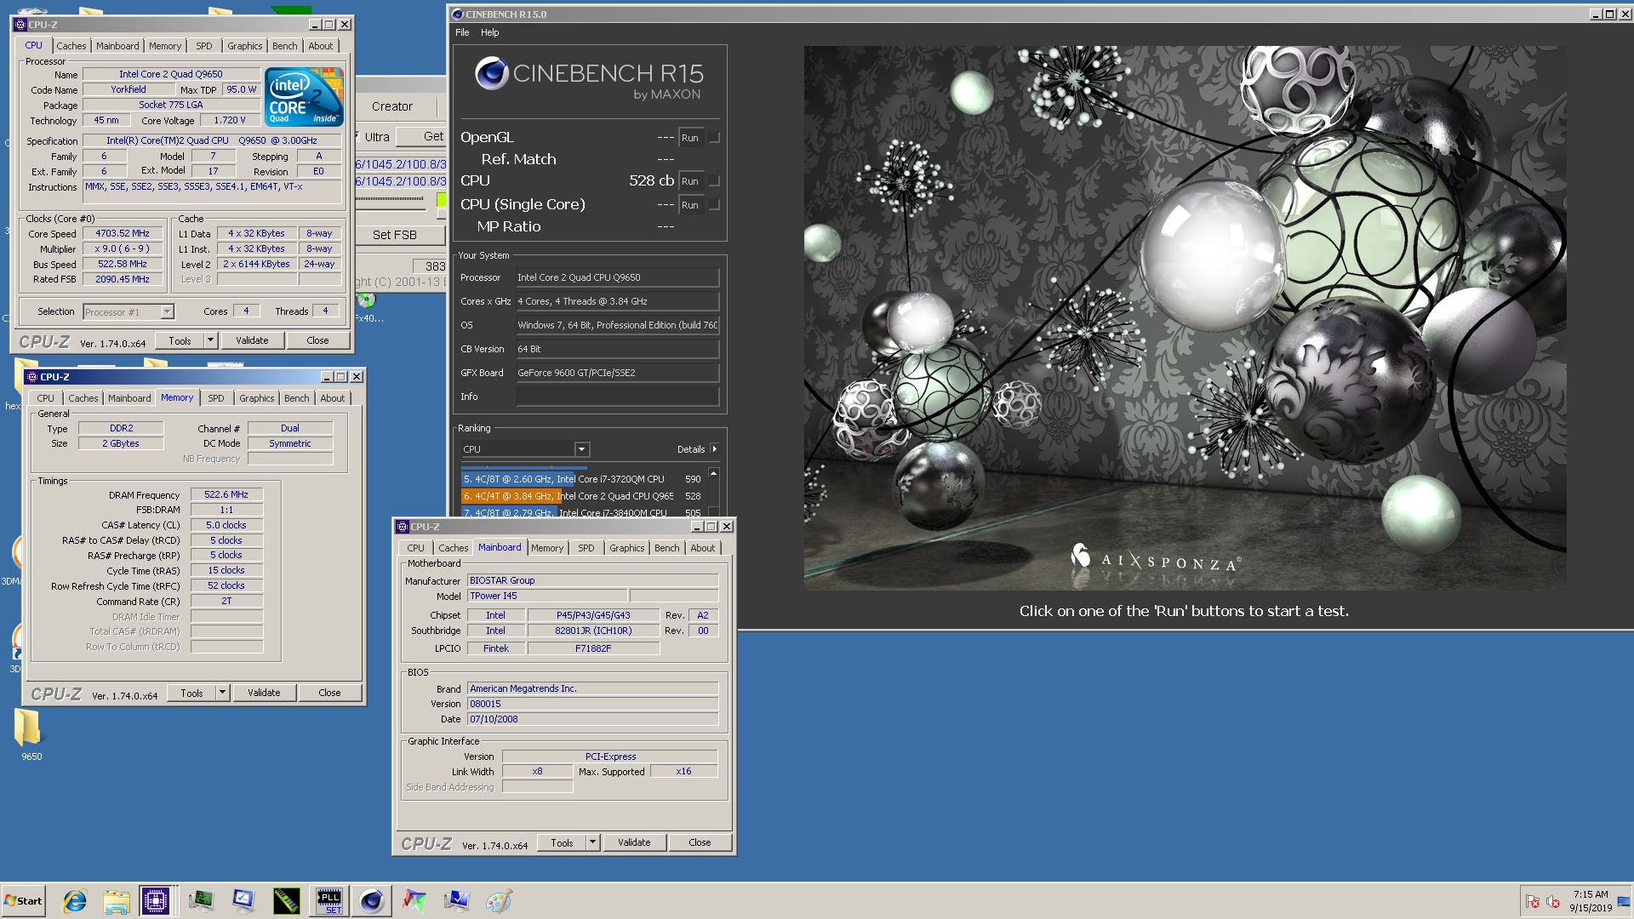Screen dimensions: 1634x919
Task: Click the CPU-Z taskbar icon
Action: pyautogui.click(x=156, y=901)
